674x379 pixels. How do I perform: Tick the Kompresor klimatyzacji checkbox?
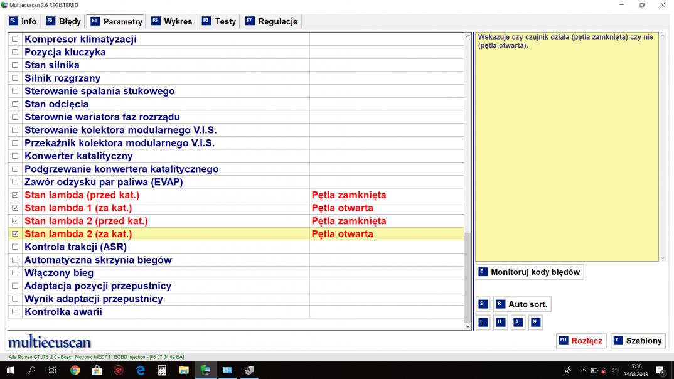[x=15, y=40]
